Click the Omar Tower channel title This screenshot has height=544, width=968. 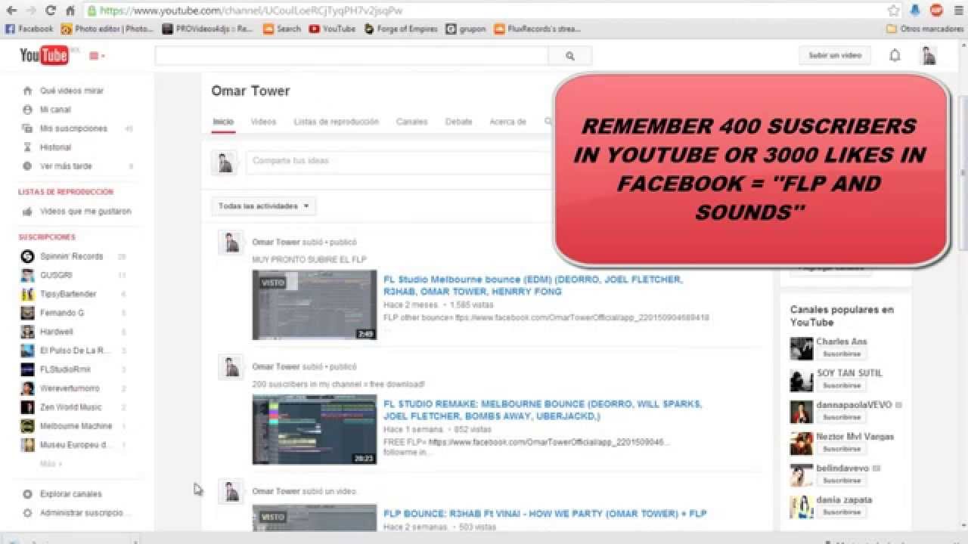(250, 91)
